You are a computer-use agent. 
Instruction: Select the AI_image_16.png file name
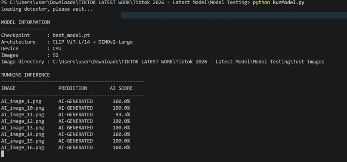22,147
